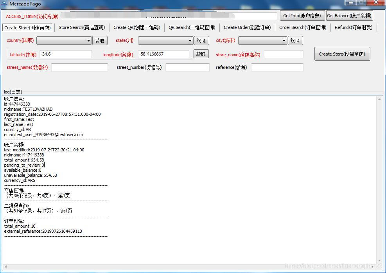This screenshot has width=386, height=273.
Task: Click log line nickname:TEST1BVAZHAD
Action: [28, 109]
